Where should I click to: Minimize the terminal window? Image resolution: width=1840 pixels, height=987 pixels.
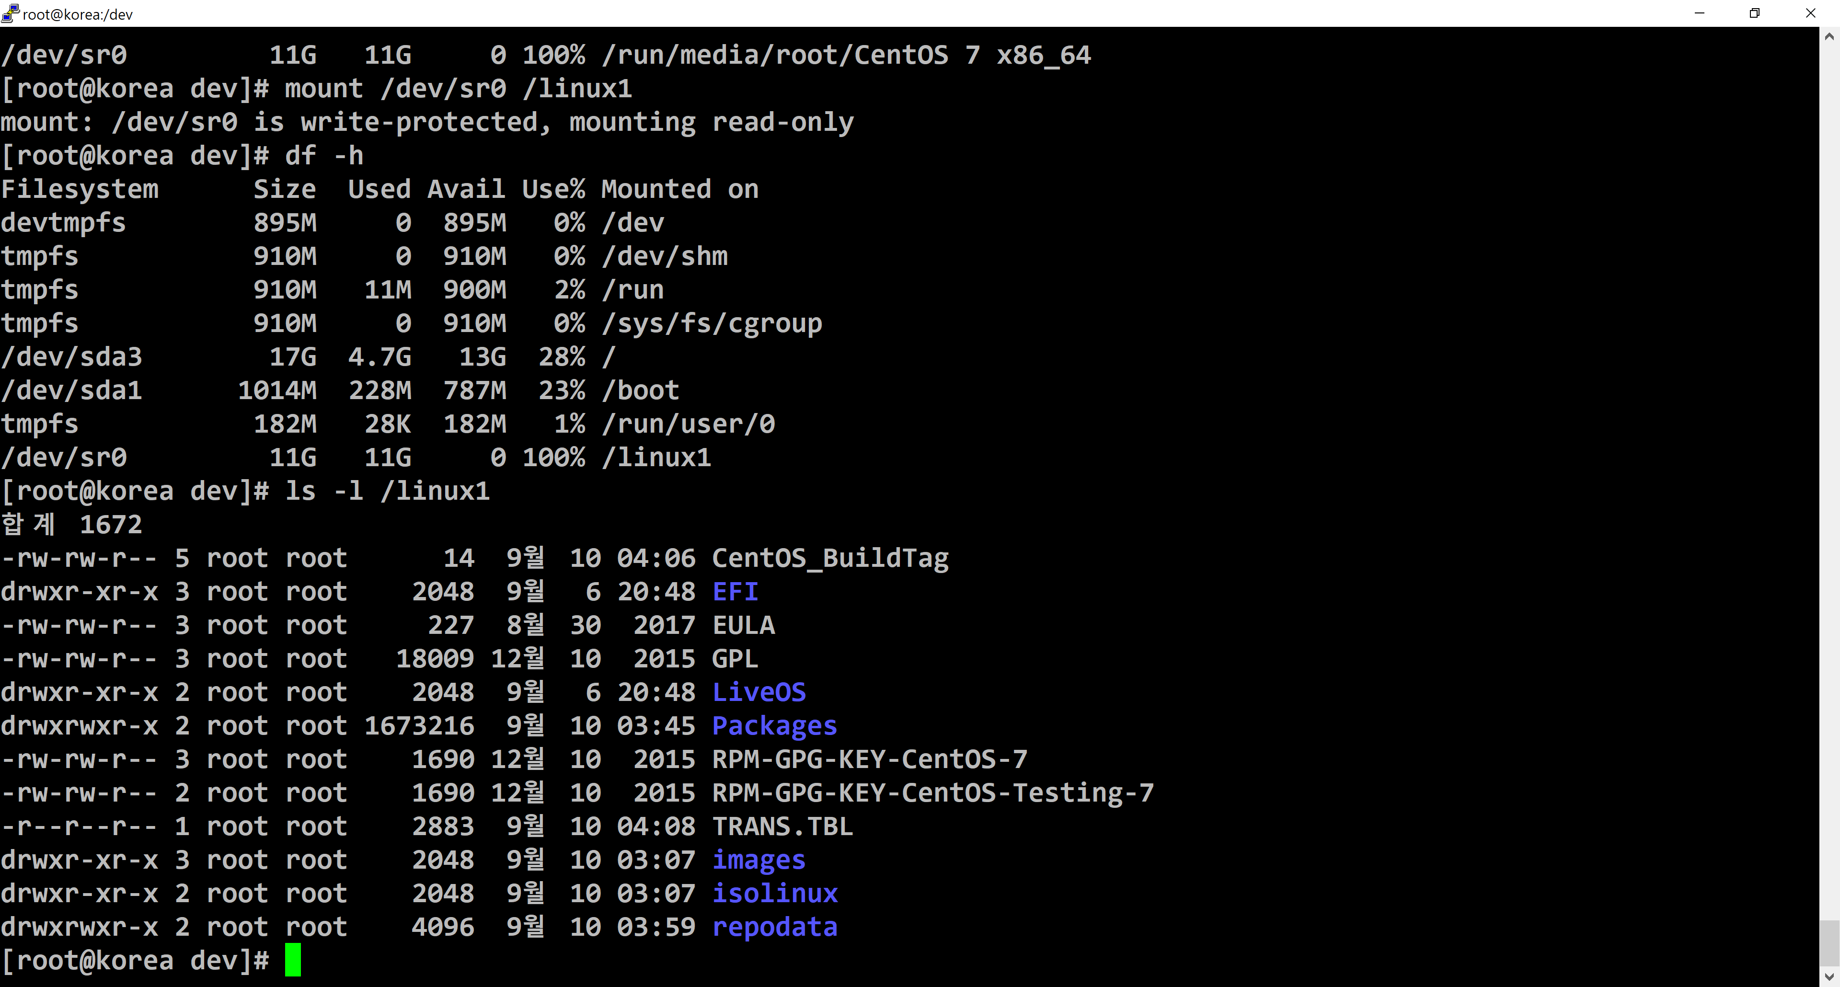coord(1699,13)
